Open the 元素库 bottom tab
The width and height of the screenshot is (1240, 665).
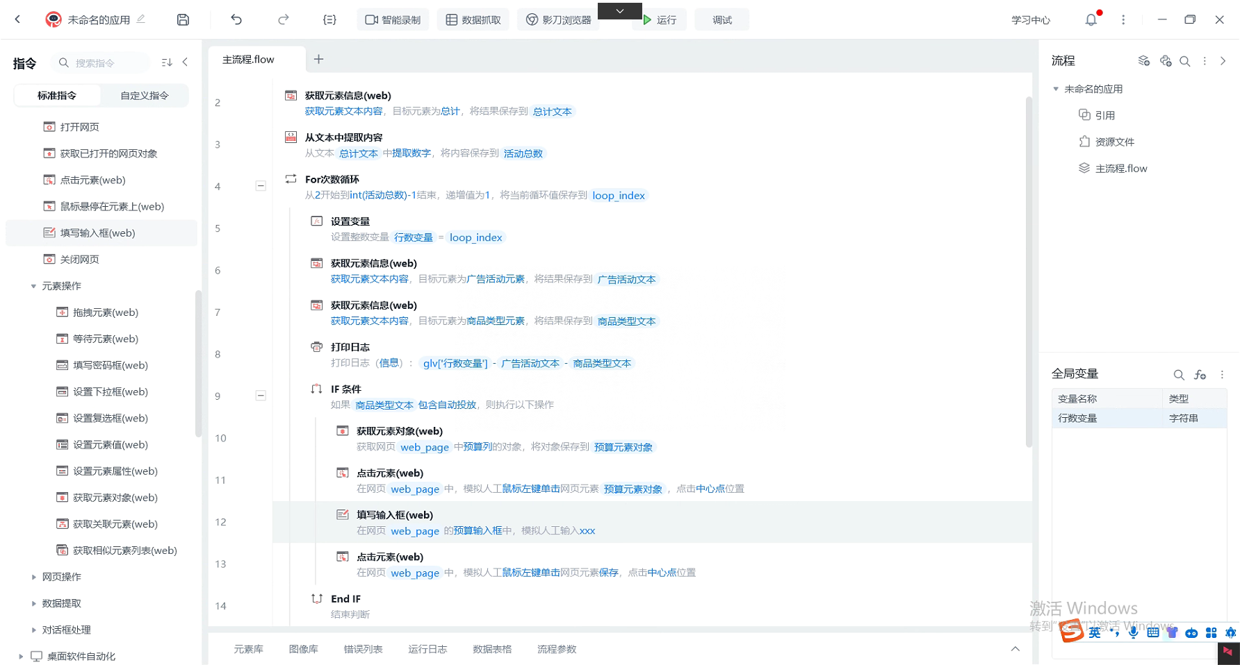pyautogui.click(x=248, y=649)
